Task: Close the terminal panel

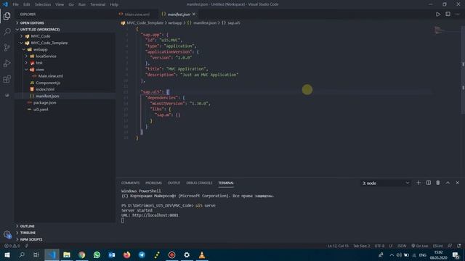Action: tap(458, 183)
